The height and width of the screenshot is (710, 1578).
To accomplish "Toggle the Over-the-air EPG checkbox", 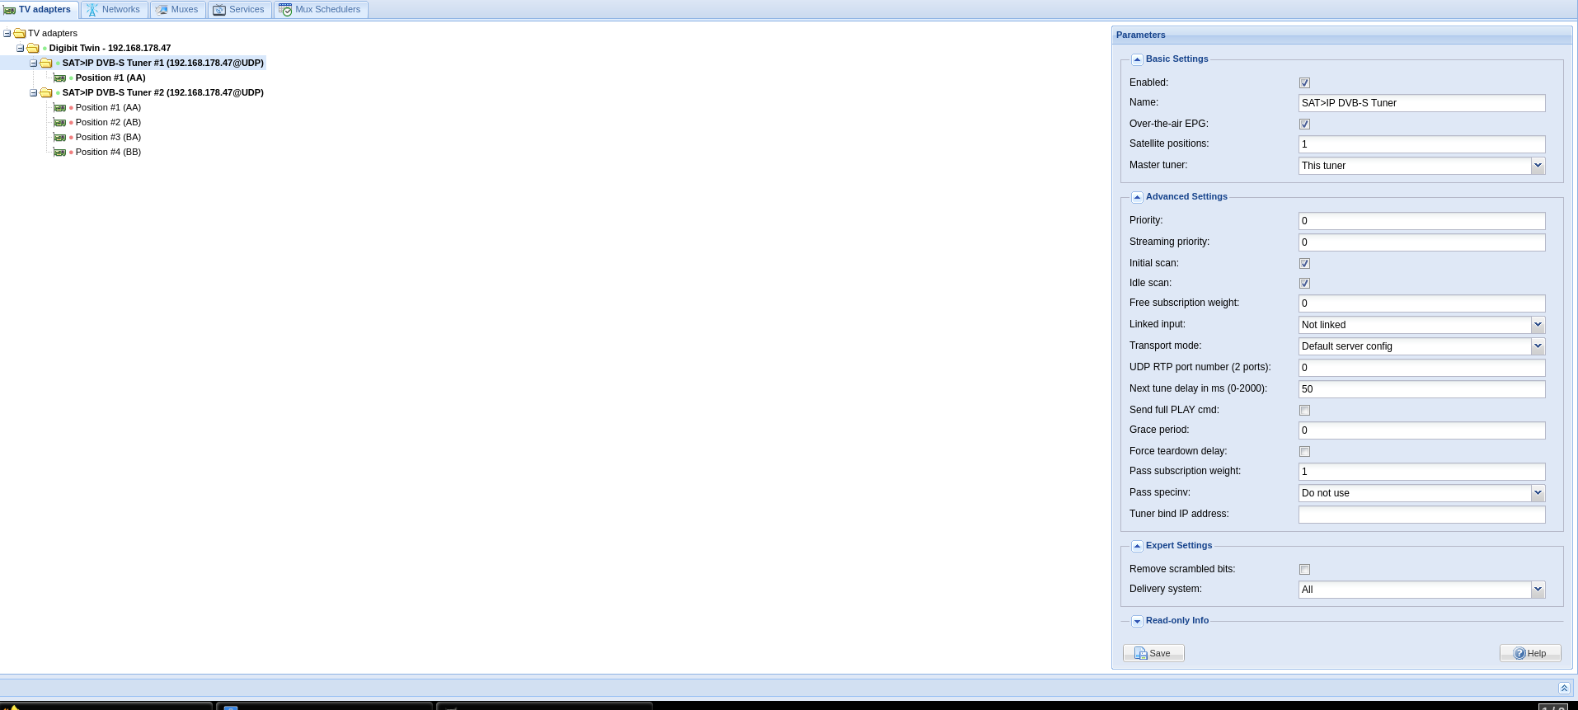I will coord(1304,125).
